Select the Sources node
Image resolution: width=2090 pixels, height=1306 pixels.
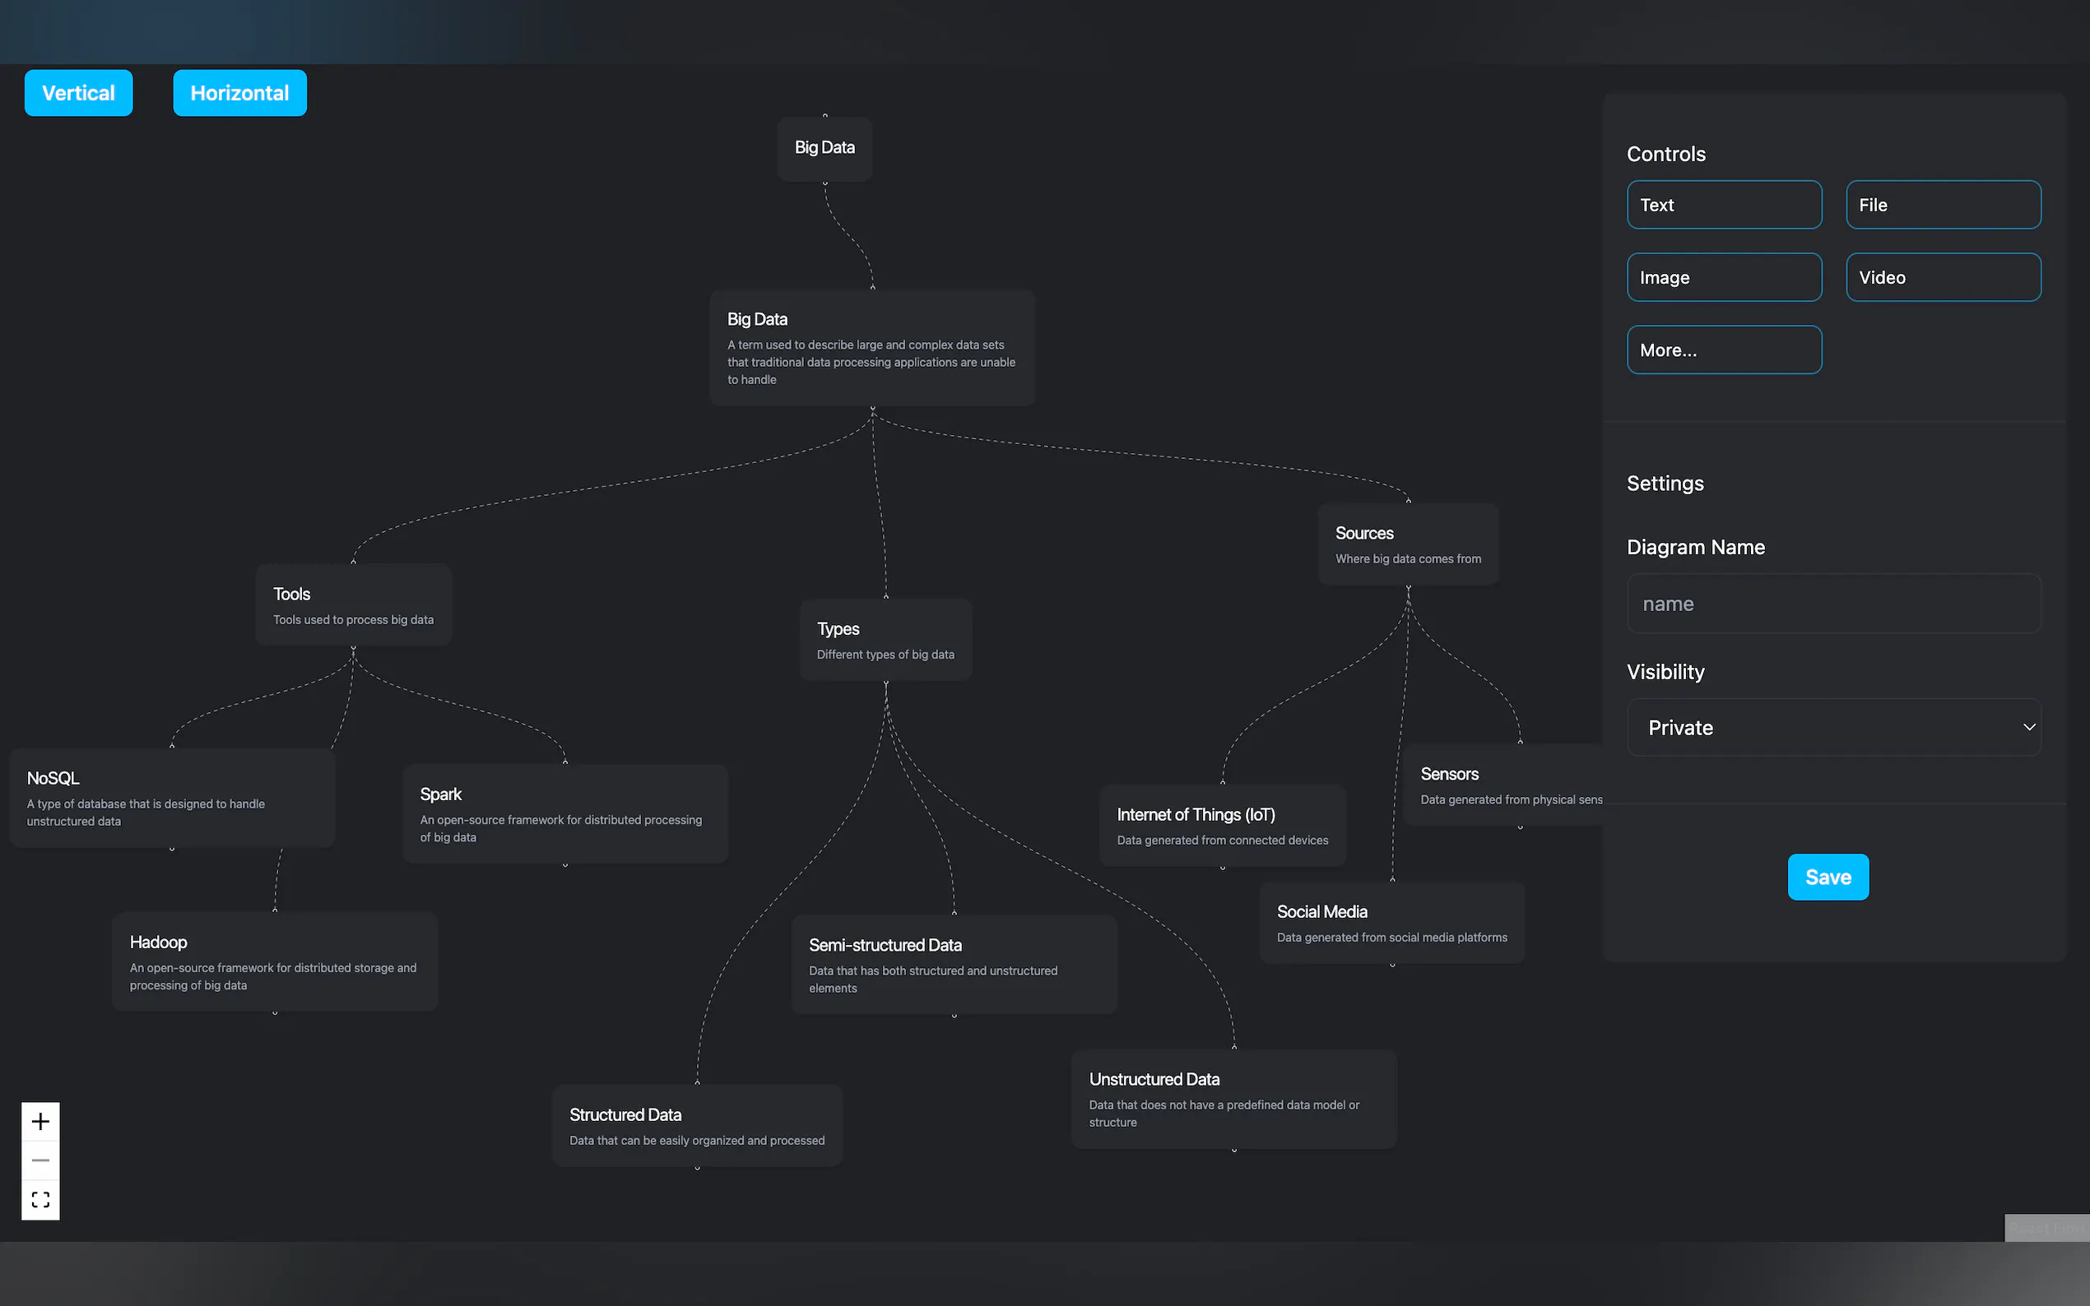1407,544
